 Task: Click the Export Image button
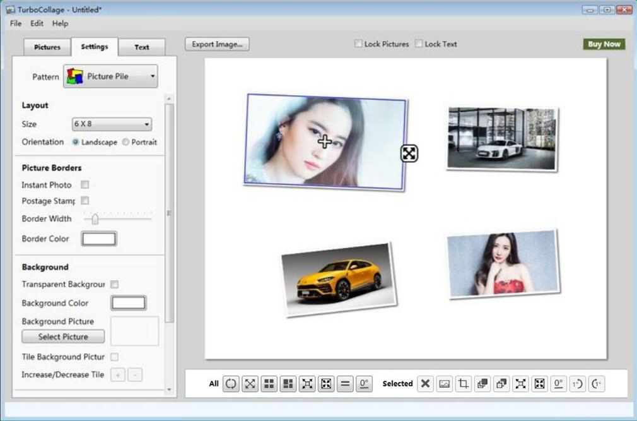coord(217,44)
